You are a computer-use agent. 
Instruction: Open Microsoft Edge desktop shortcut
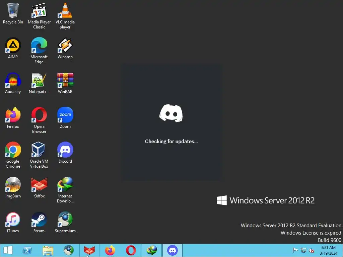point(39,51)
